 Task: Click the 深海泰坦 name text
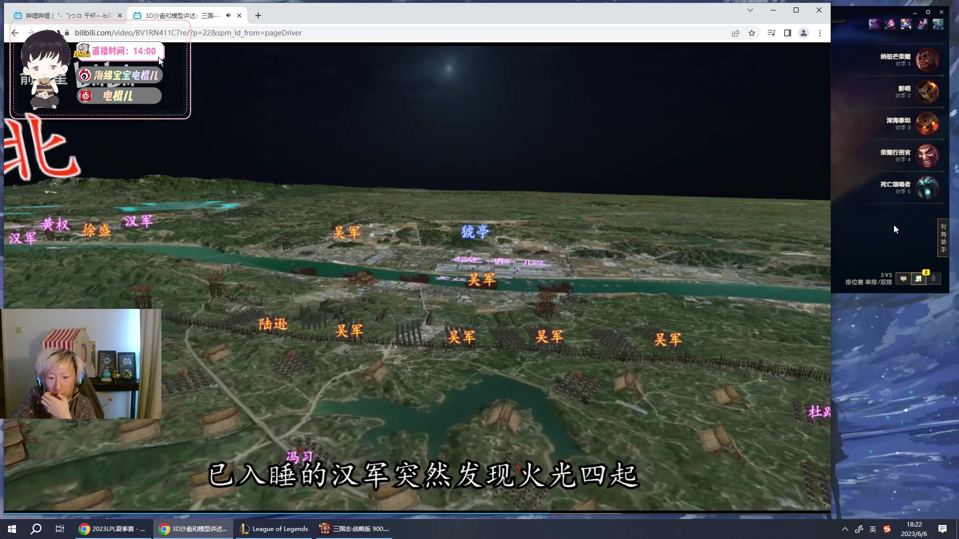pyautogui.click(x=898, y=120)
